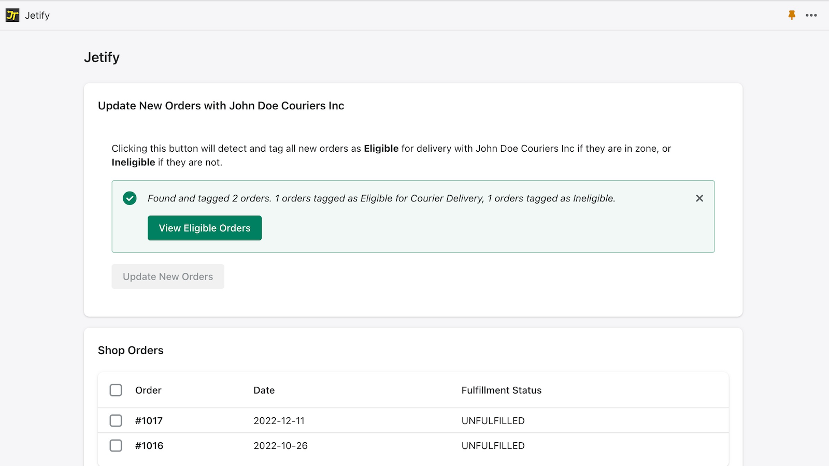Open View Eligible Orders
The image size is (829, 466).
[x=205, y=228]
